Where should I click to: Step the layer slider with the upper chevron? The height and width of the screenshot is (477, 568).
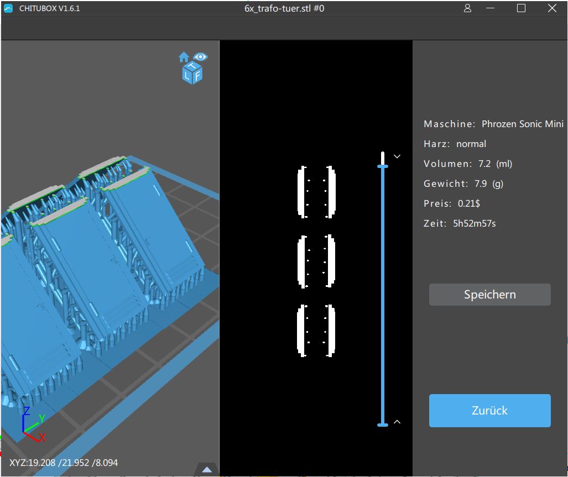point(397,156)
